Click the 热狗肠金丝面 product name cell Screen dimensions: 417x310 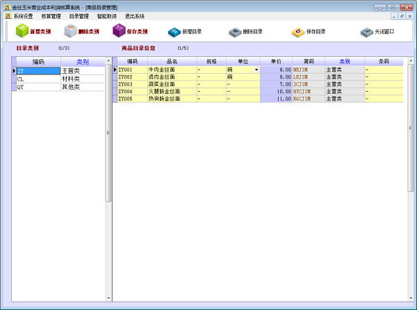(172, 99)
